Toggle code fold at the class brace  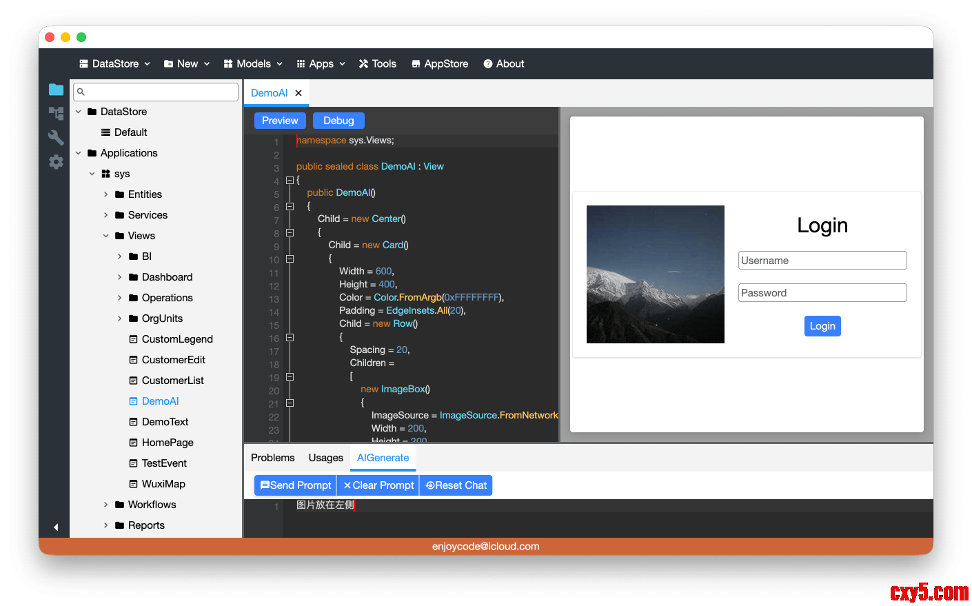point(290,181)
